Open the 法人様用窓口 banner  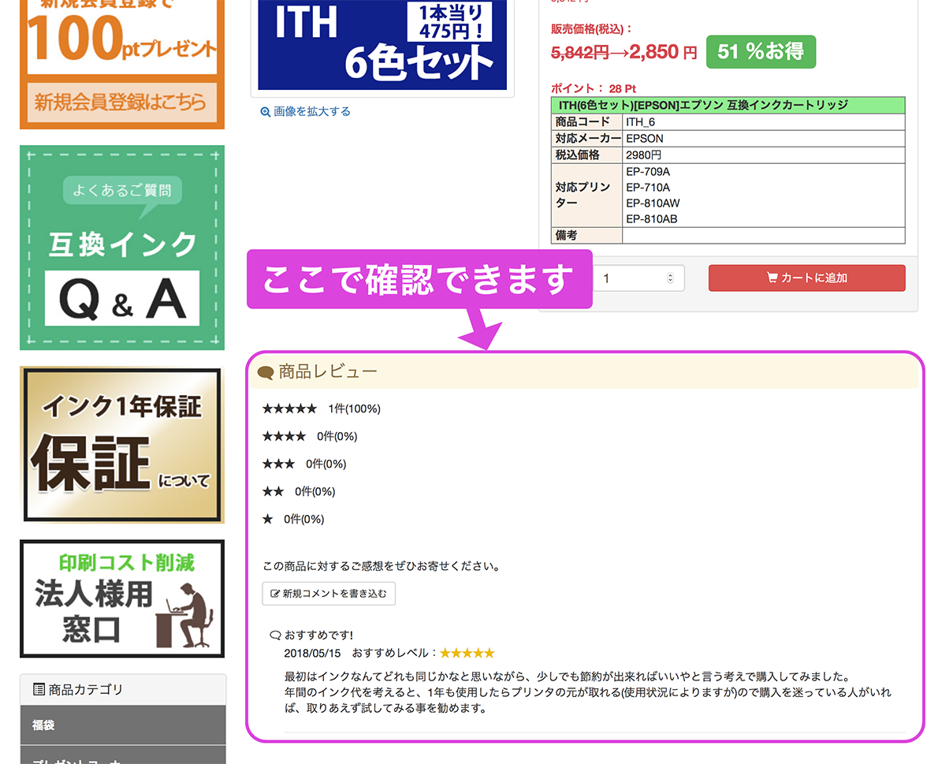(122, 599)
